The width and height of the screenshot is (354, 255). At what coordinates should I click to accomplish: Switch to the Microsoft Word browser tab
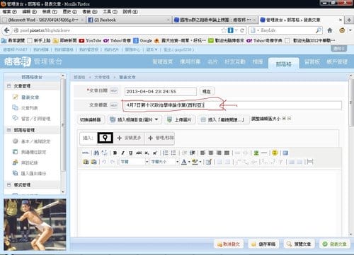[x=43, y=20]
